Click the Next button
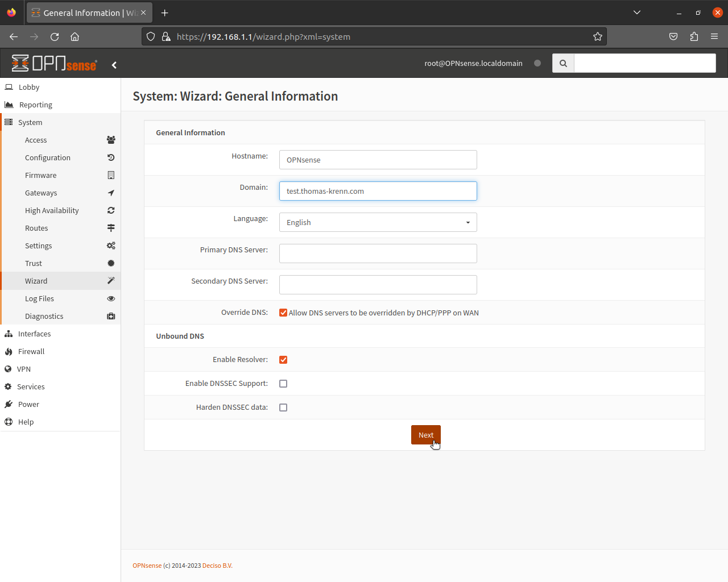The height and width of the screenshot is (582, 728). click(426, 435)
